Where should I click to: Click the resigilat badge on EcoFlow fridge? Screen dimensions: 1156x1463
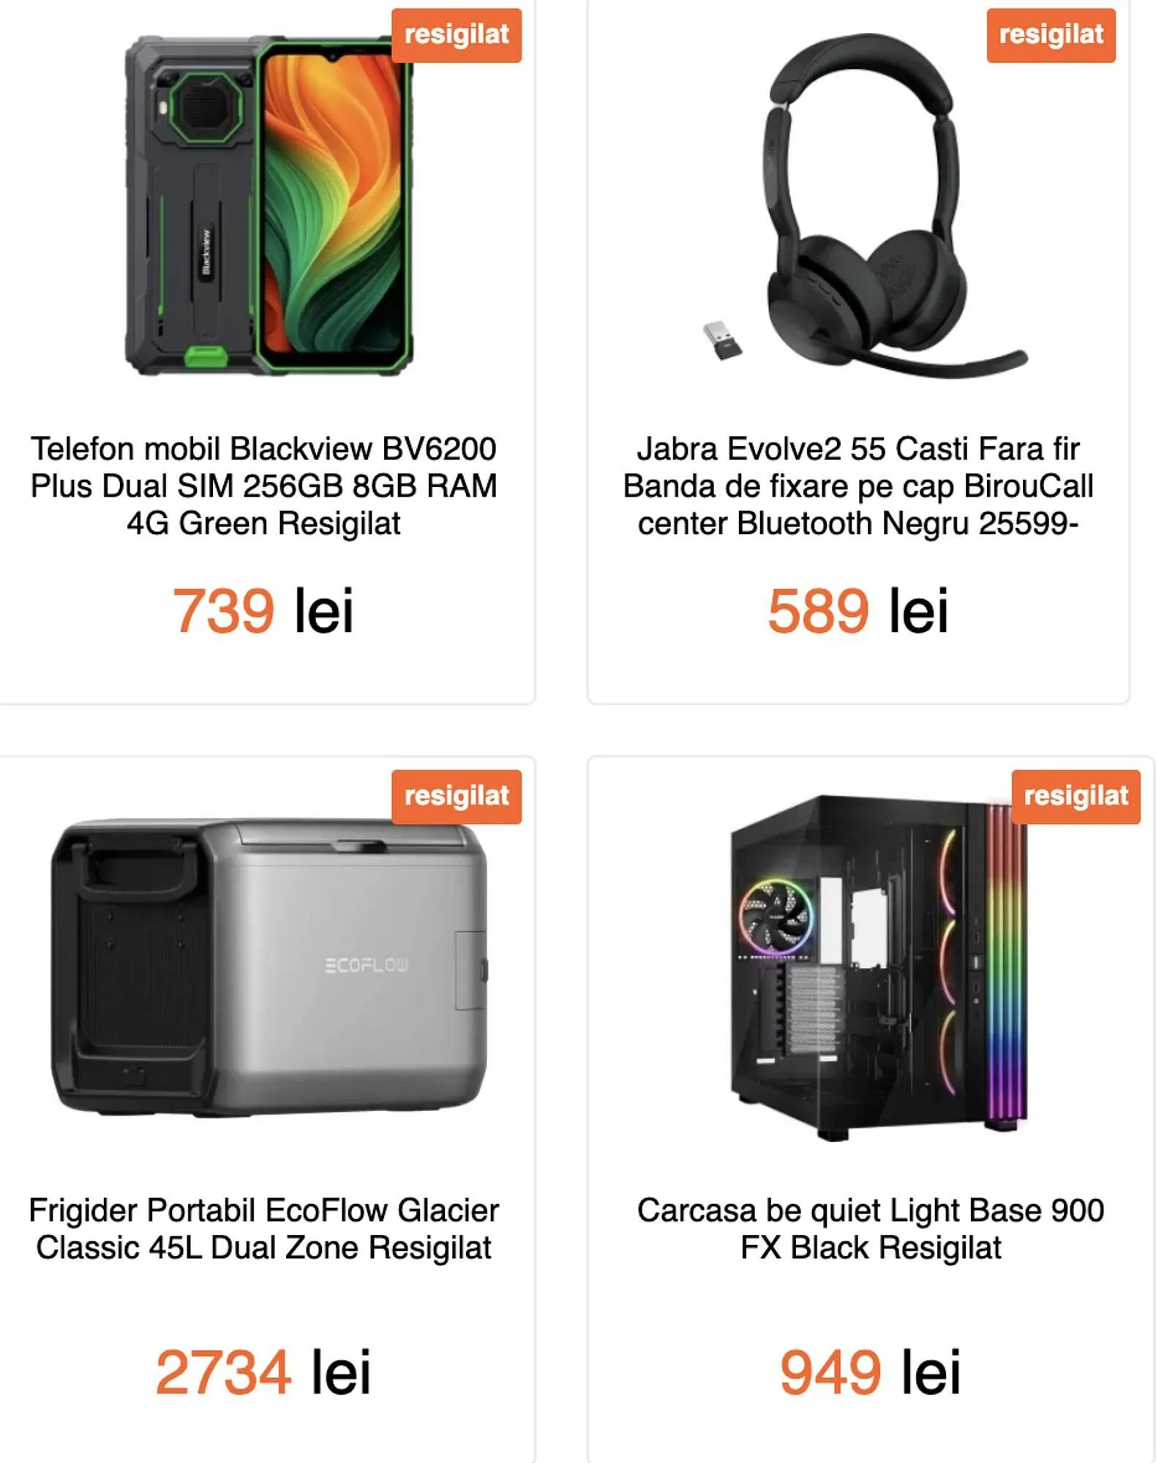[457, 797]
